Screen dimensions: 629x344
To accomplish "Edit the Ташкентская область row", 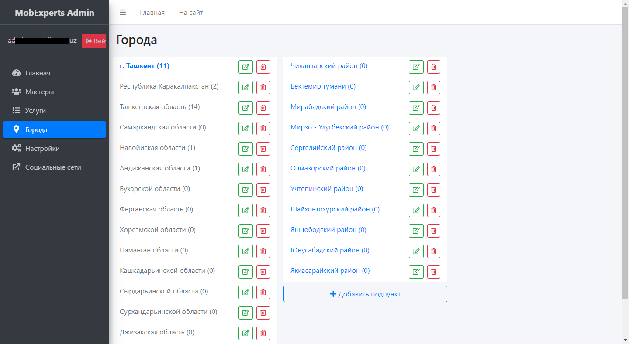I will (245, 108).
